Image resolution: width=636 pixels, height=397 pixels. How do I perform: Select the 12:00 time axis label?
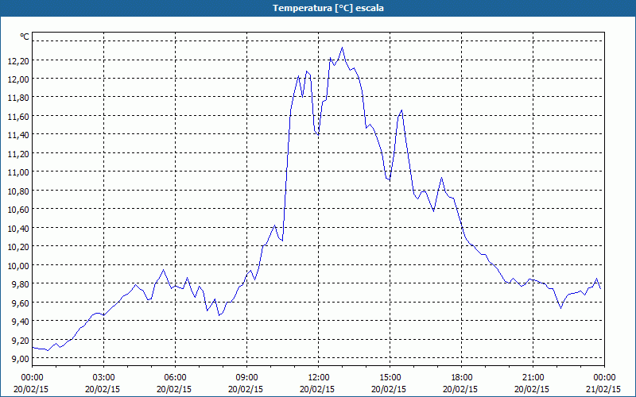[x=319, y=378]
